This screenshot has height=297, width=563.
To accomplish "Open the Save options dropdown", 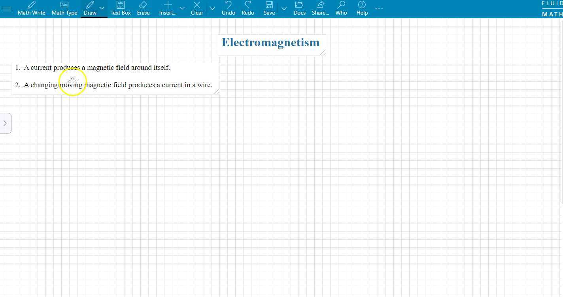I will tap(284, 8).
